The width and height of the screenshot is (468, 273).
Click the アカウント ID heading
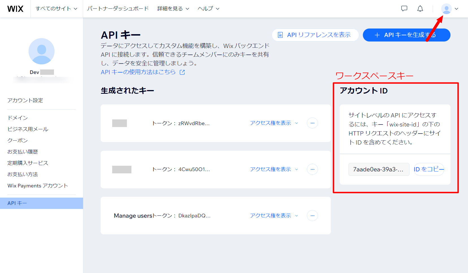click(x=363, y=91)
